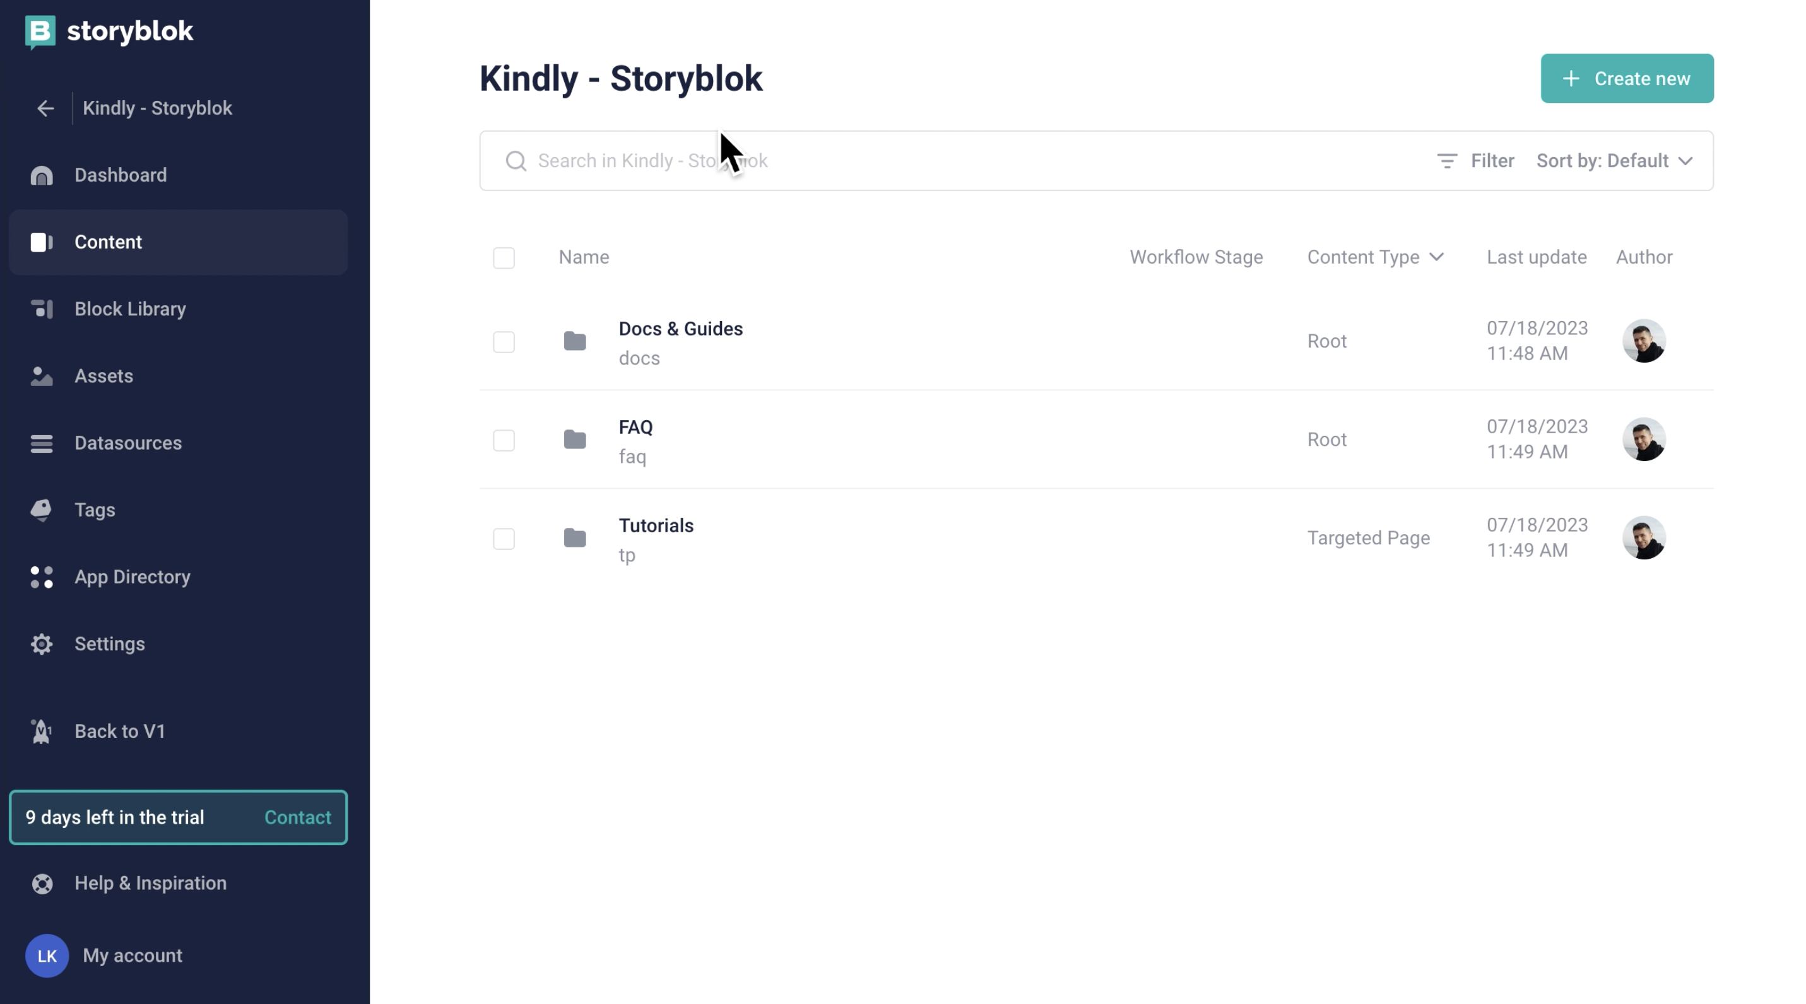
Task: Click author avatar in FAQ row
Action: click(1644, 440)
